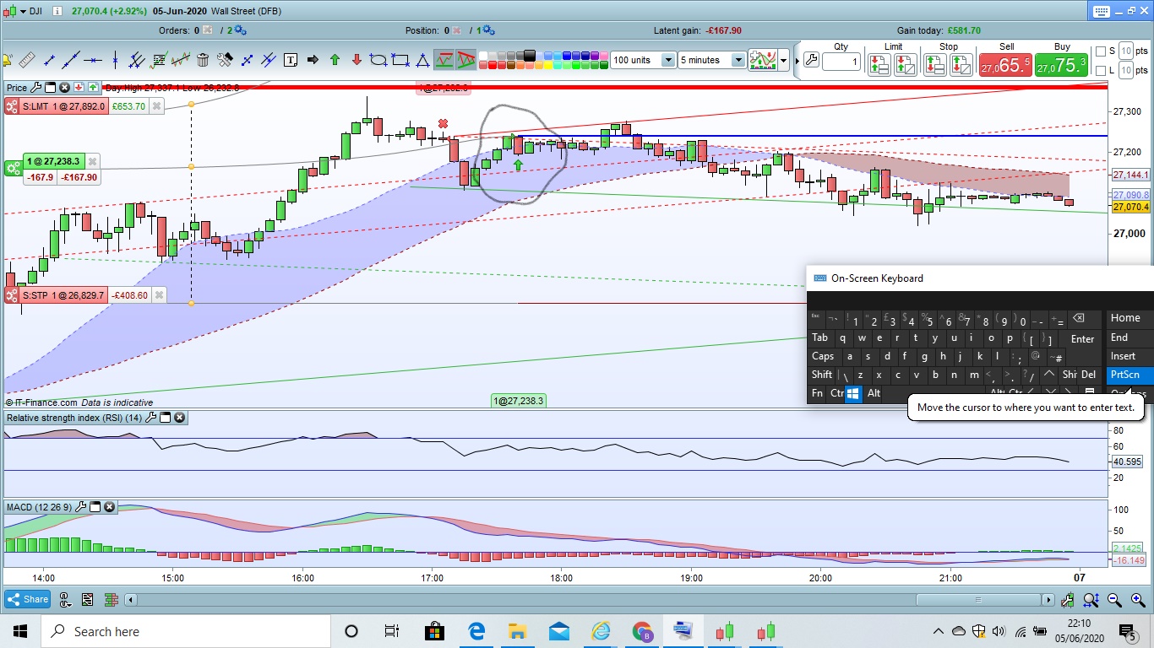The width and height of the screenshot is (1154, 648).
Task: Select the horizontal line drawing tool
Action: [x=93, y=60]
